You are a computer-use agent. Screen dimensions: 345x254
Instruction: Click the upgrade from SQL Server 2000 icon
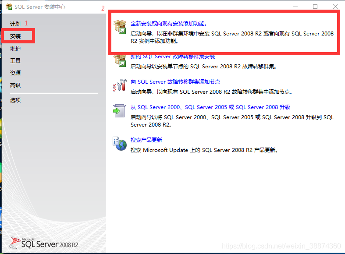click(x=120, y=111)
